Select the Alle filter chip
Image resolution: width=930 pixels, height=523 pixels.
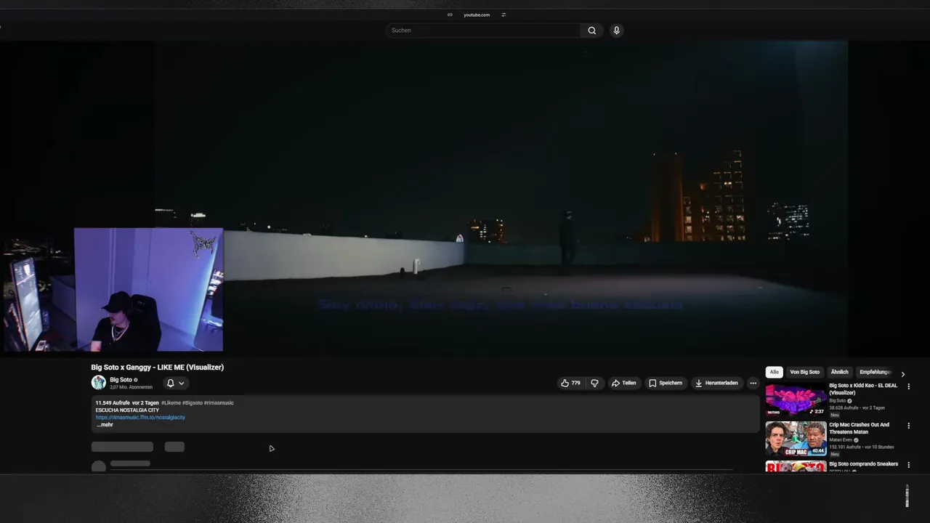pyautogui.click(x=774, y=372)
